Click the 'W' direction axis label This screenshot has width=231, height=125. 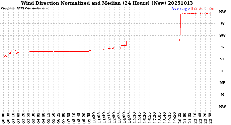(x=222, y=23)
